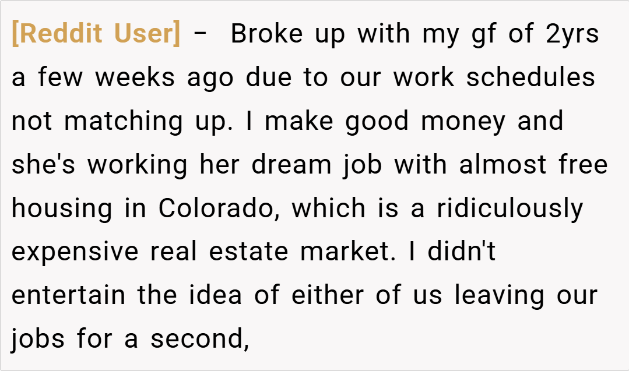Click the word "money"

463,121
